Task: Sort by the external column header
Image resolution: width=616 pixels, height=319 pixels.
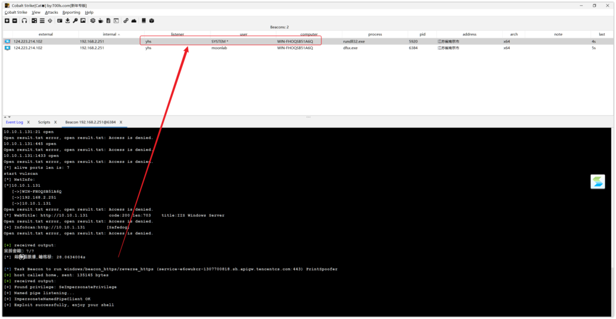Action: [x=46, y=34]
